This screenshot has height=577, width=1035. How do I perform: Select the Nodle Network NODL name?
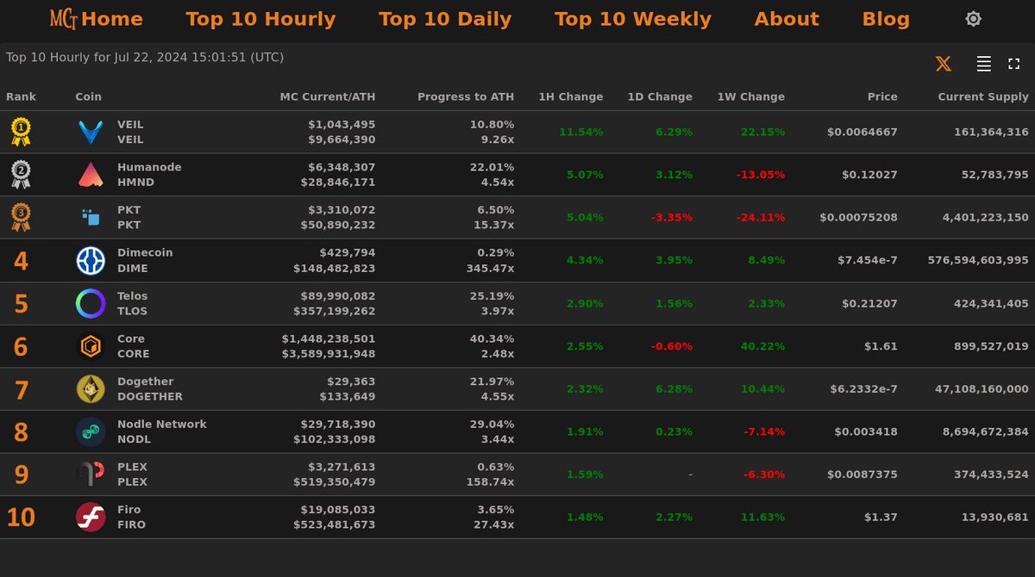click(x=162, y=431)
